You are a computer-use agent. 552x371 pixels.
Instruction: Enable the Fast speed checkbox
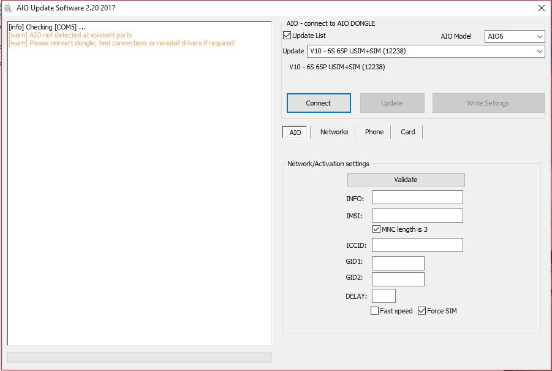(x=375, y=311)
